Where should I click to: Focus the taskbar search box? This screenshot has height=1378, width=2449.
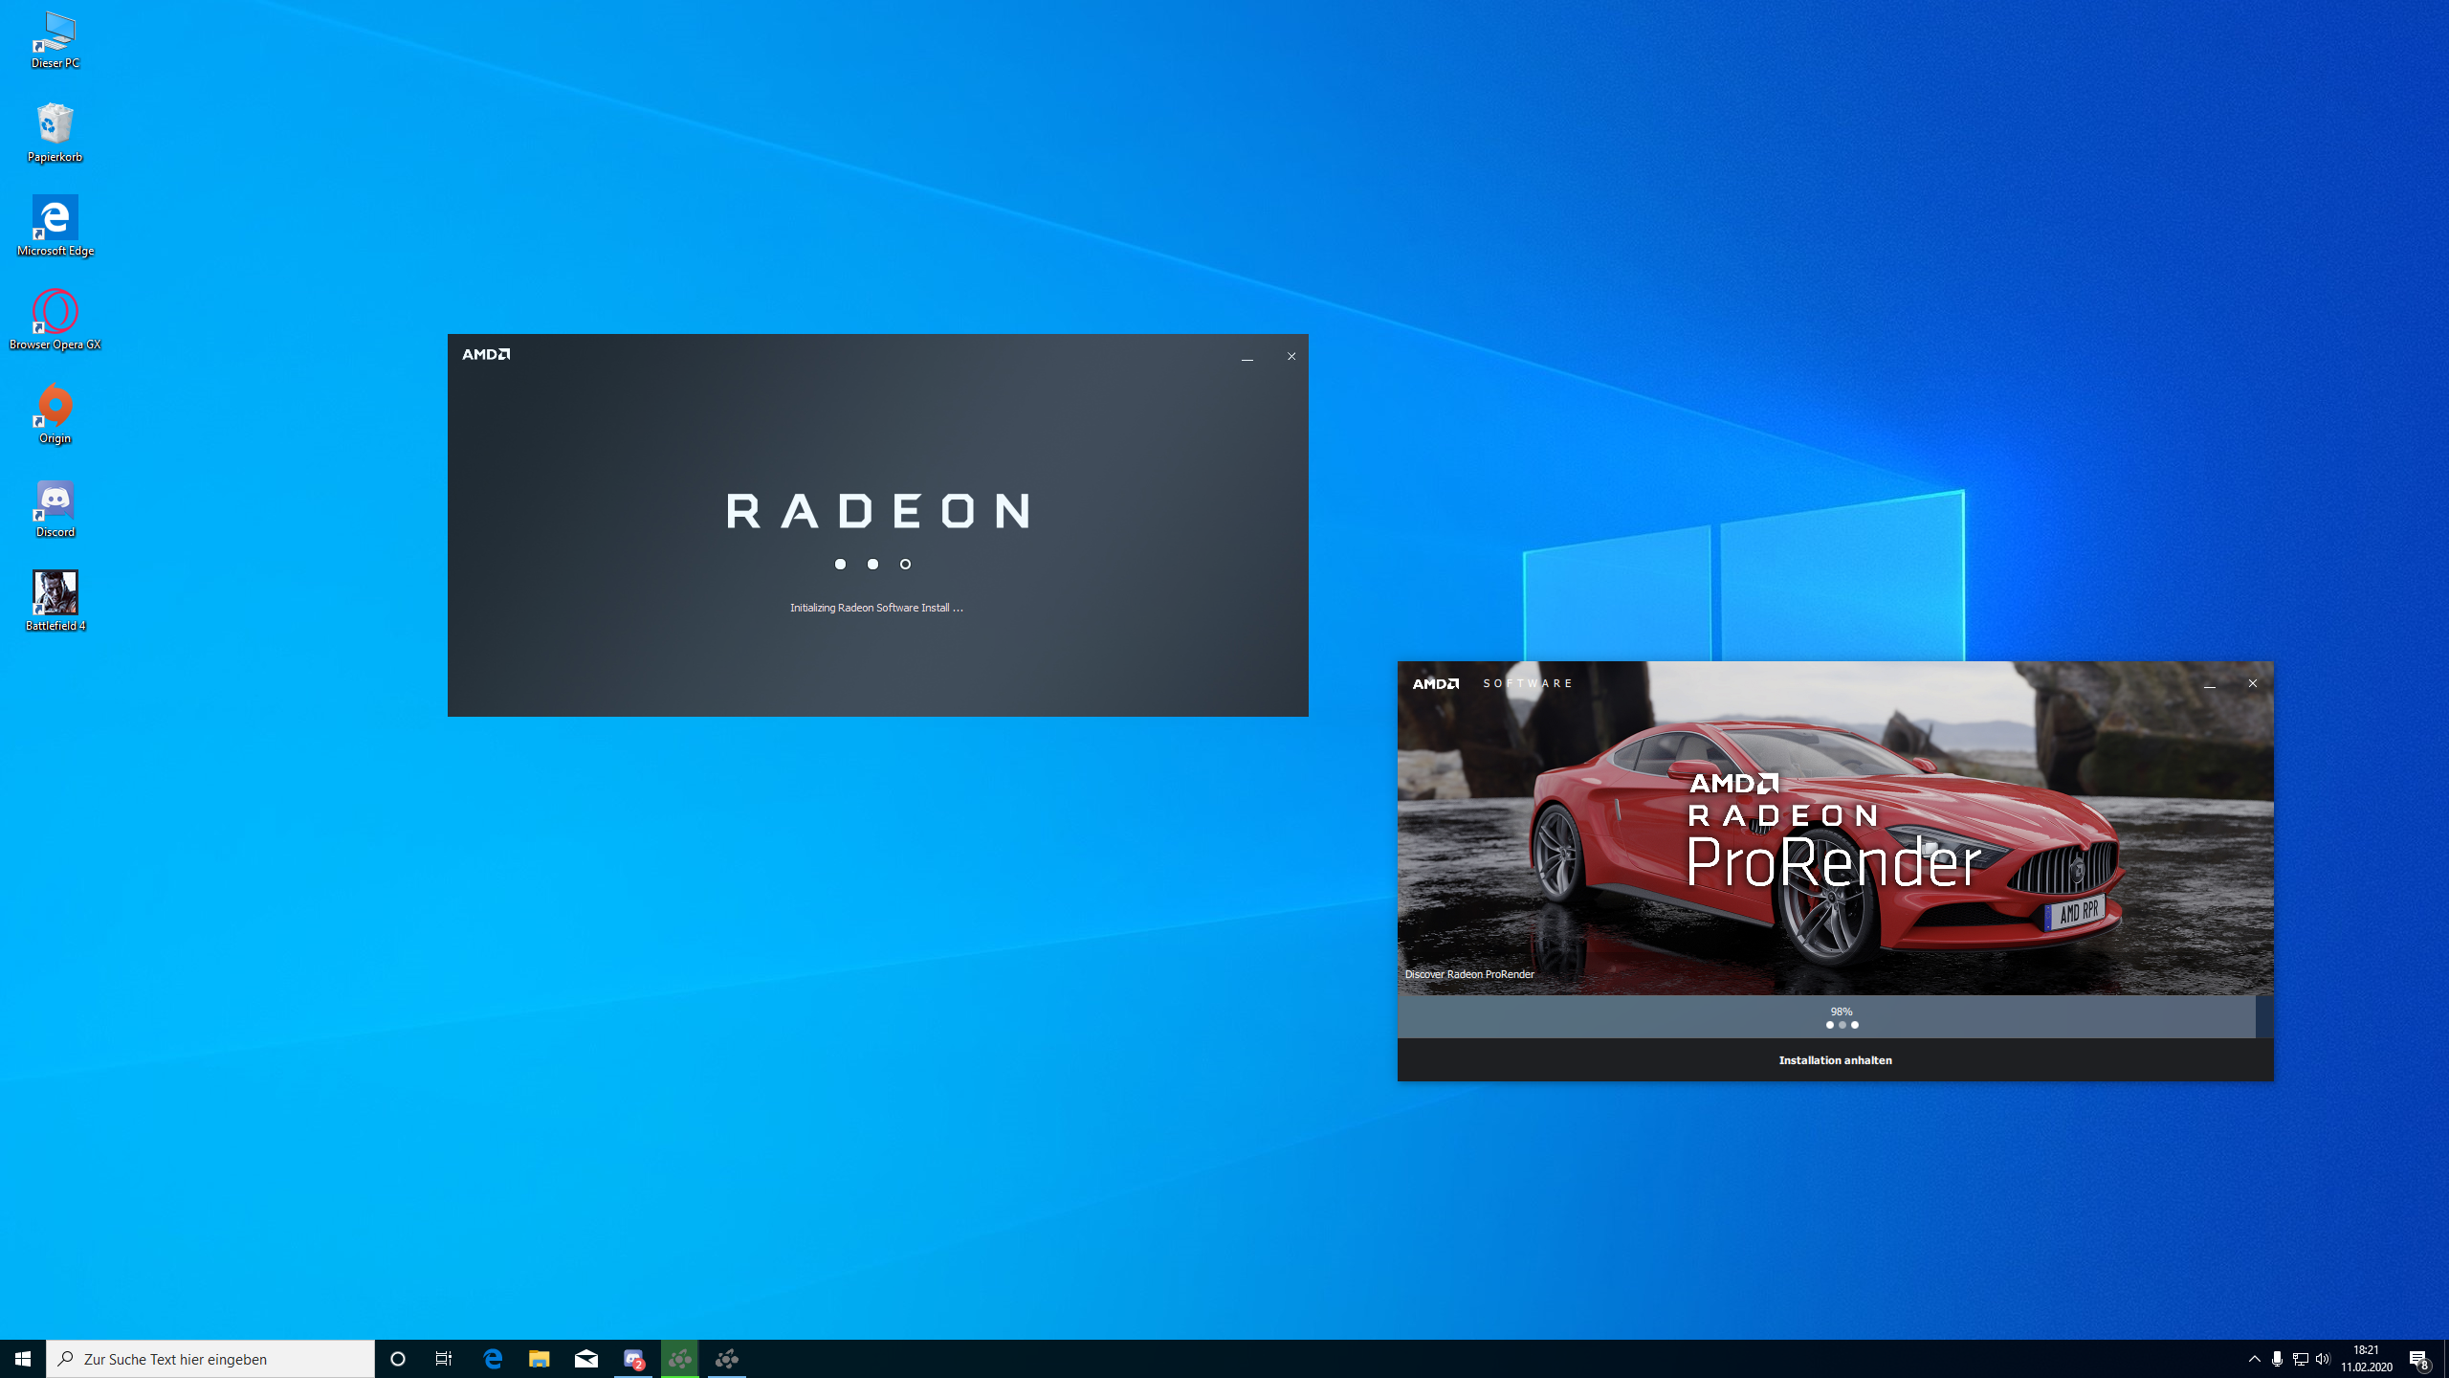click(x=210, y=1359)
